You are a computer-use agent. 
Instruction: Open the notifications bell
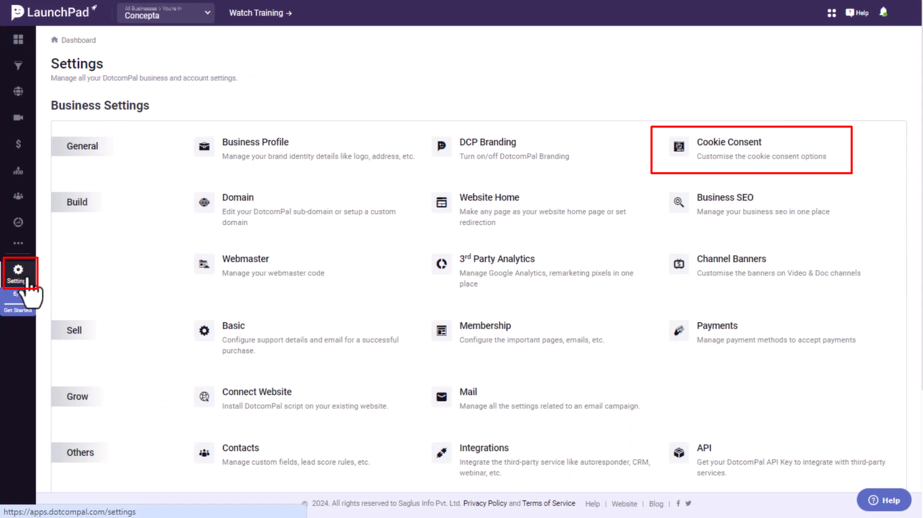click(883, 12)
